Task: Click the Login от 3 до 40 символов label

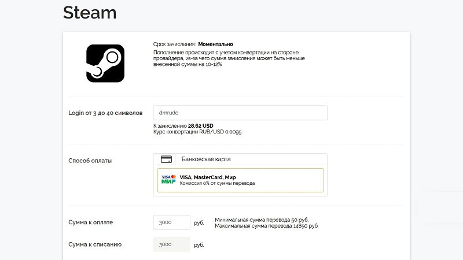Action: click(x=105, y=113)
